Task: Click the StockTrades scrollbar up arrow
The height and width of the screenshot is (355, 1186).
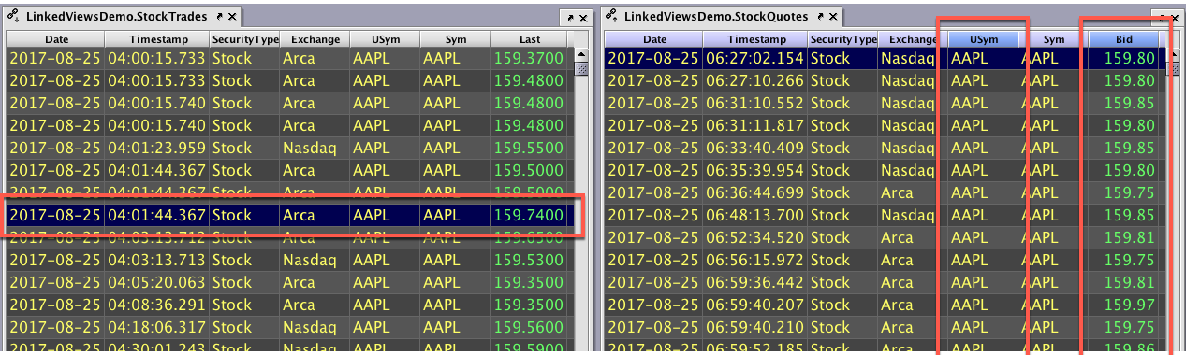Action: [580, 55]
